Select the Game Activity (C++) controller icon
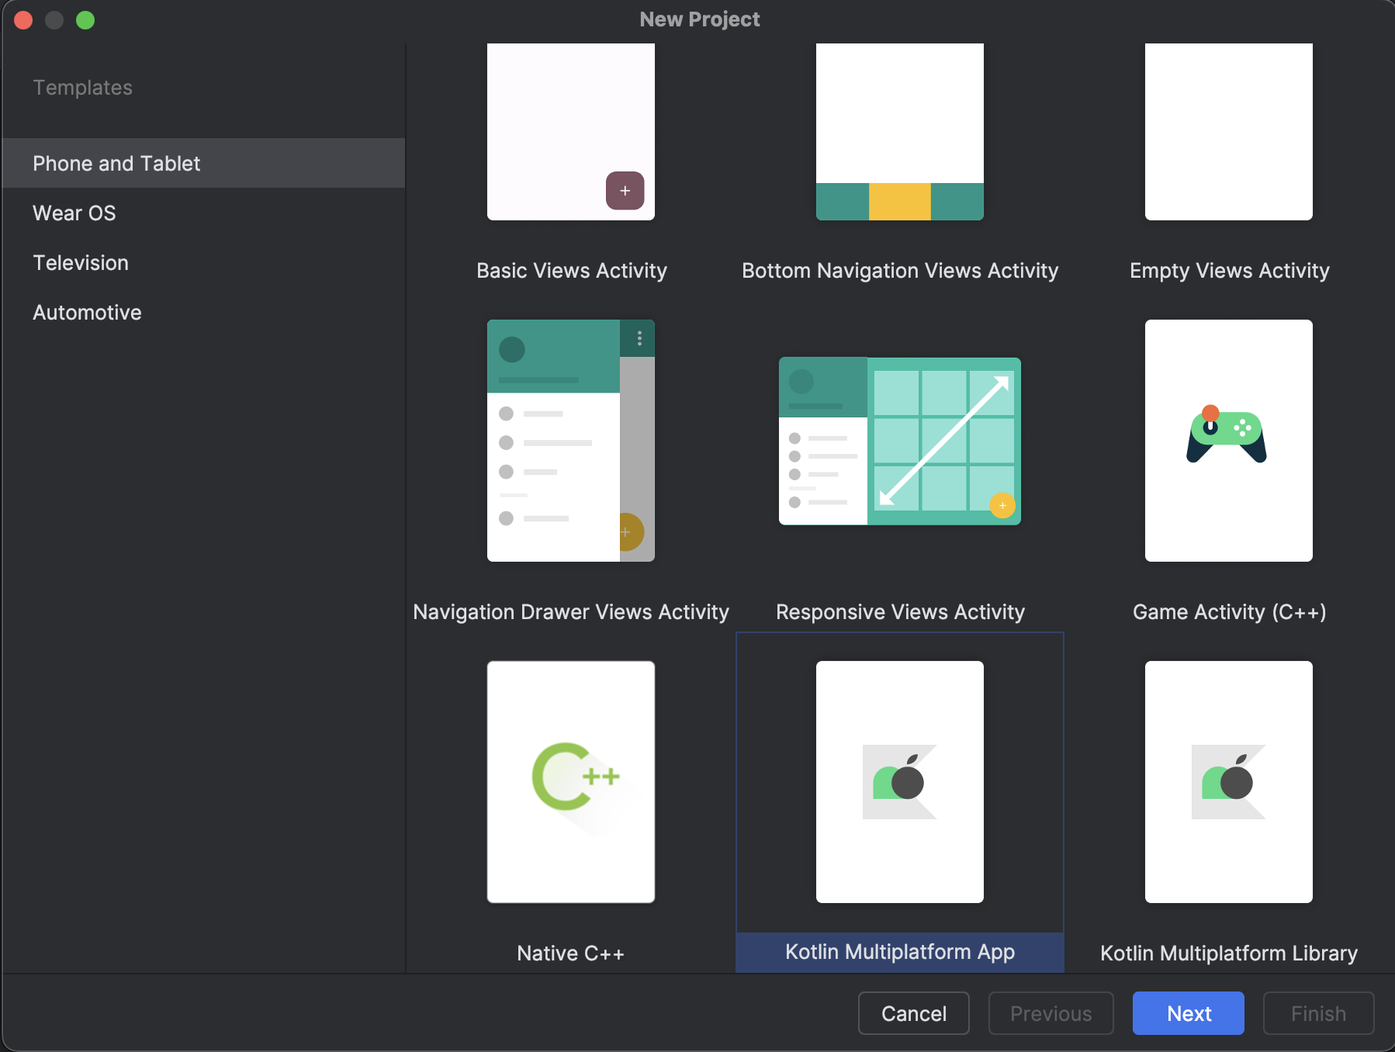 (1227, 440)
